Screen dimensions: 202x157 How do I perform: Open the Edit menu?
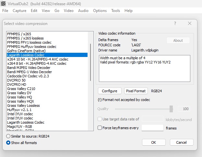(34, 11)
